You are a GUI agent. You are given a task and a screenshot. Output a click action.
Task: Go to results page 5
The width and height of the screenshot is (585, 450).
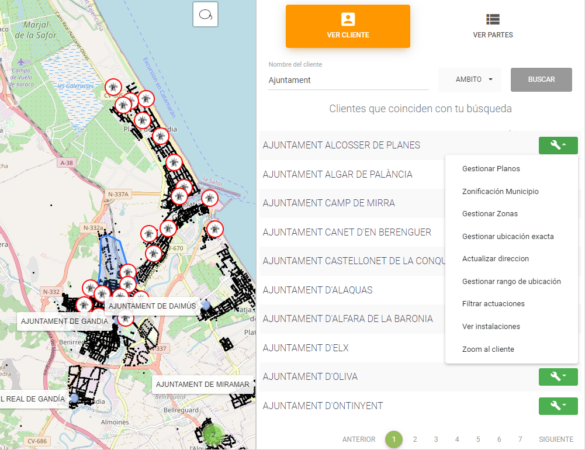point(478,439)
